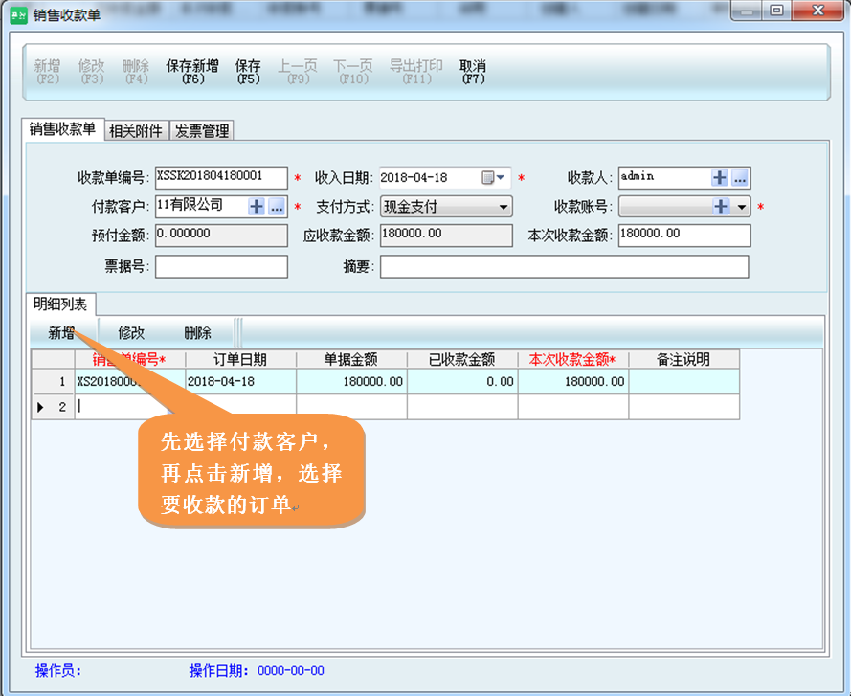Click 保存新增 (F6) in toolbar
Viewport: 851px width, 697px height.
pos(192,72)
